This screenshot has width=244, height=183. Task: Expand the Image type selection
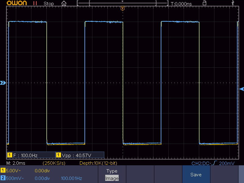(x=112, y=178)
